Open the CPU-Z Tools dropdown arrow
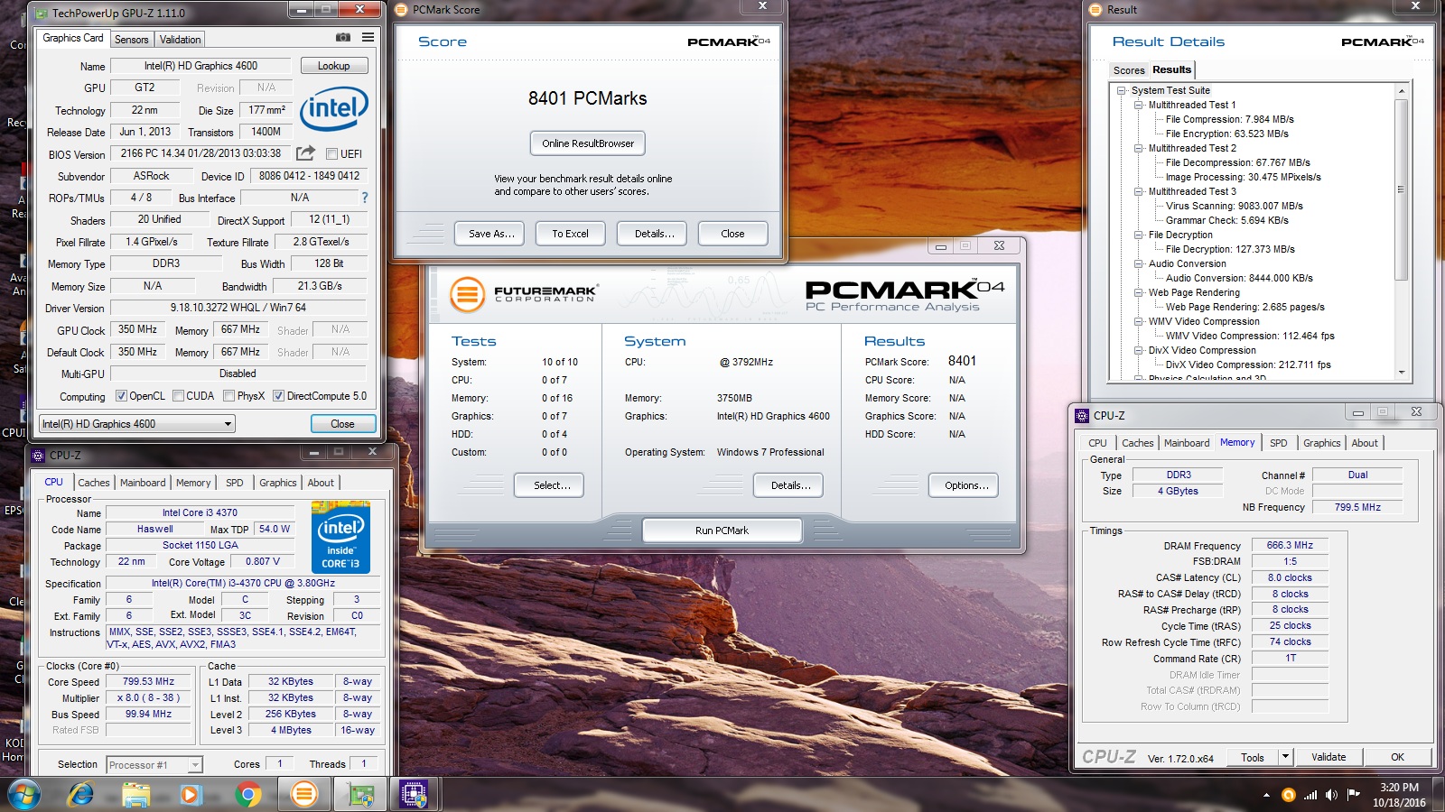The image size is (1445, 812). pos(1286,757)
